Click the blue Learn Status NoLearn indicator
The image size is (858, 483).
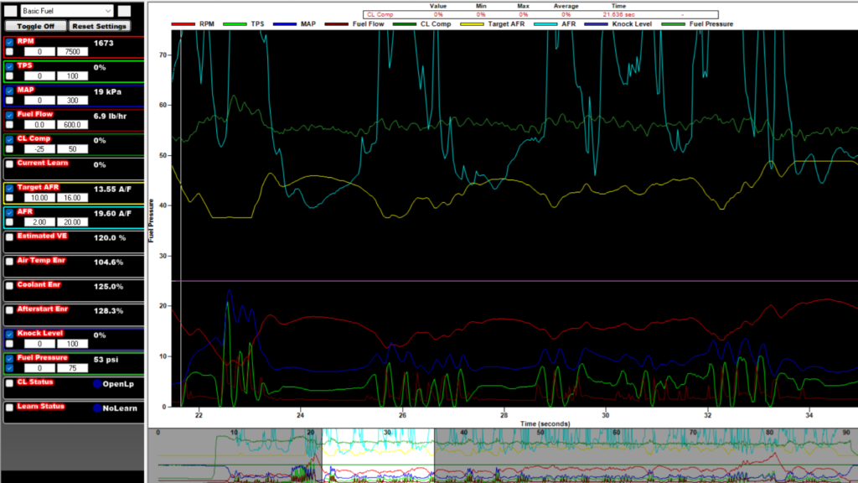click(x=97, y=408)
